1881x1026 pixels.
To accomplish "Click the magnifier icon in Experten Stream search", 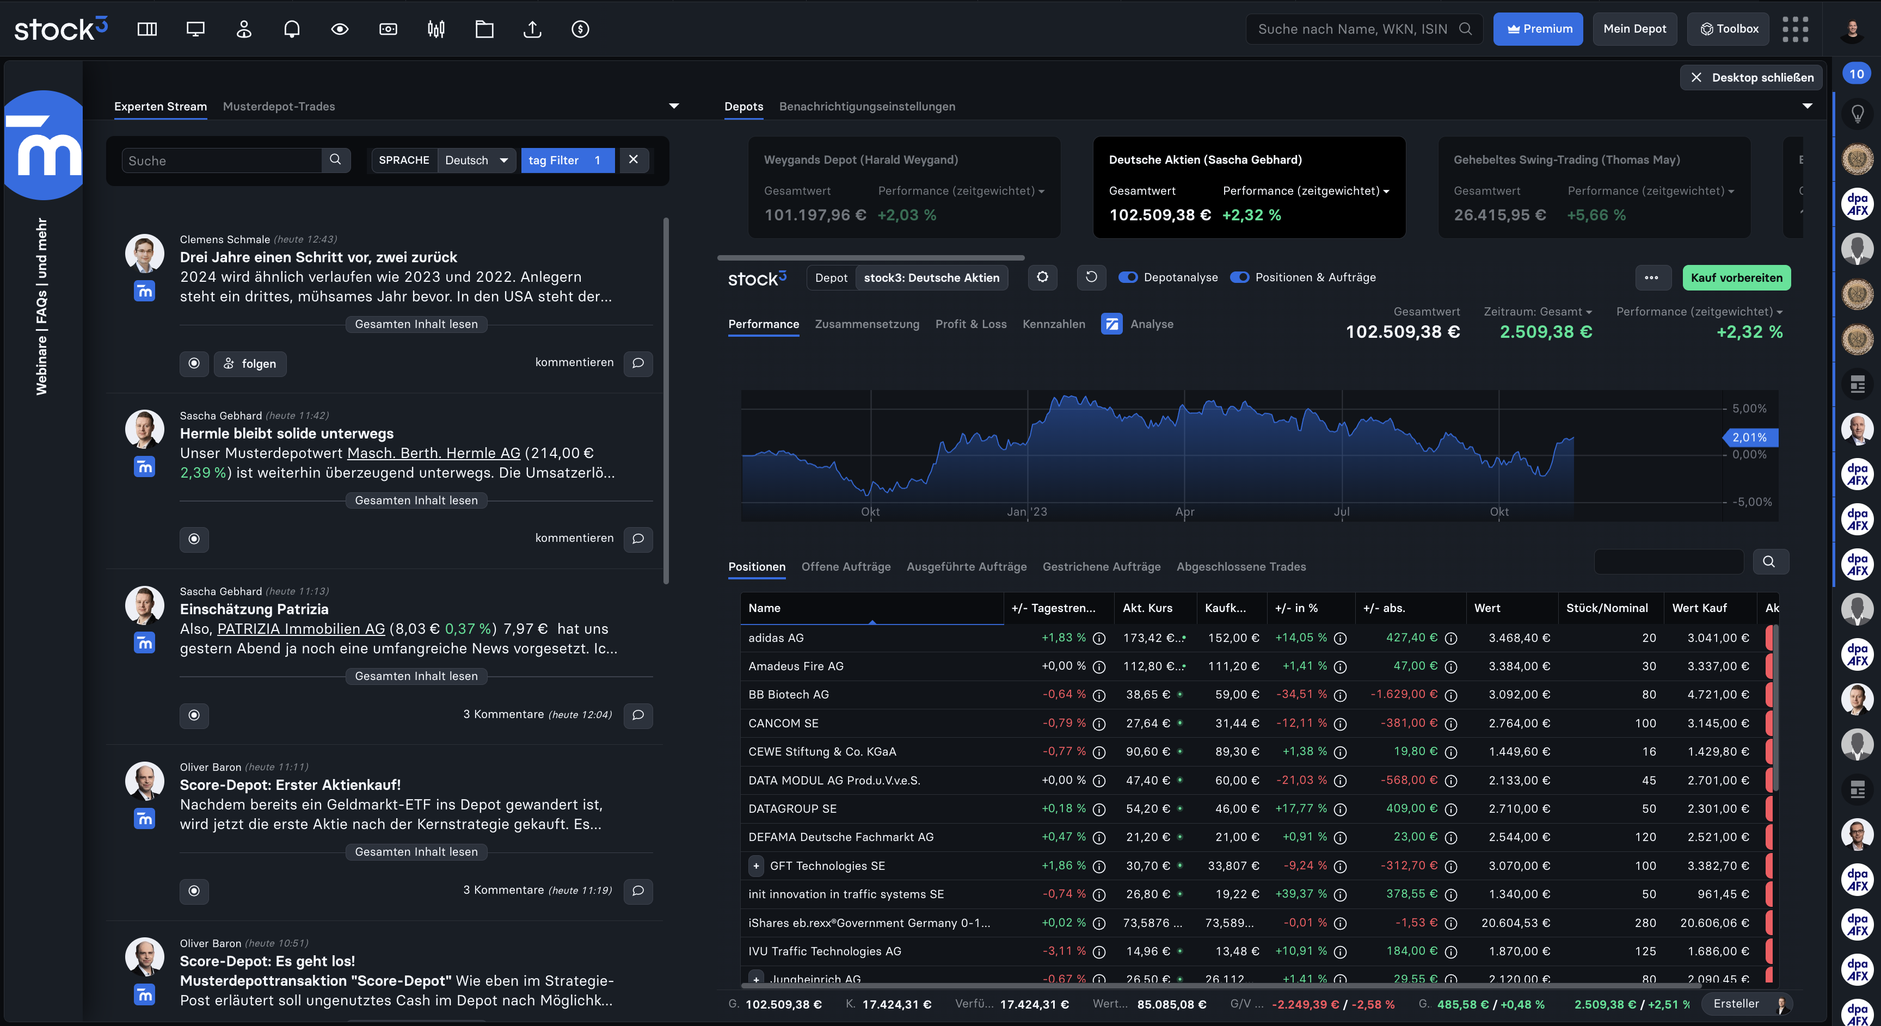I will (x=335, y=160).
